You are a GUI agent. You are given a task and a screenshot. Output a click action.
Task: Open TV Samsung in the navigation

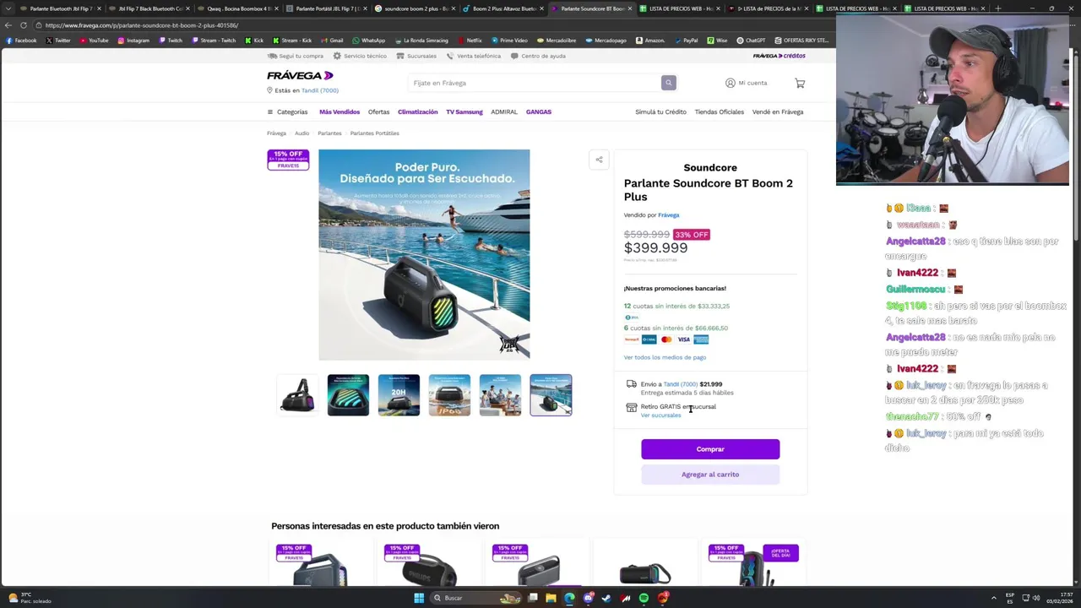click(464, 111)
